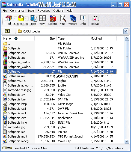The image size is (131, 152).
Task: Click the Softpedia.ace archive icon
Action: pyautogui.click(x=5, y=53)
